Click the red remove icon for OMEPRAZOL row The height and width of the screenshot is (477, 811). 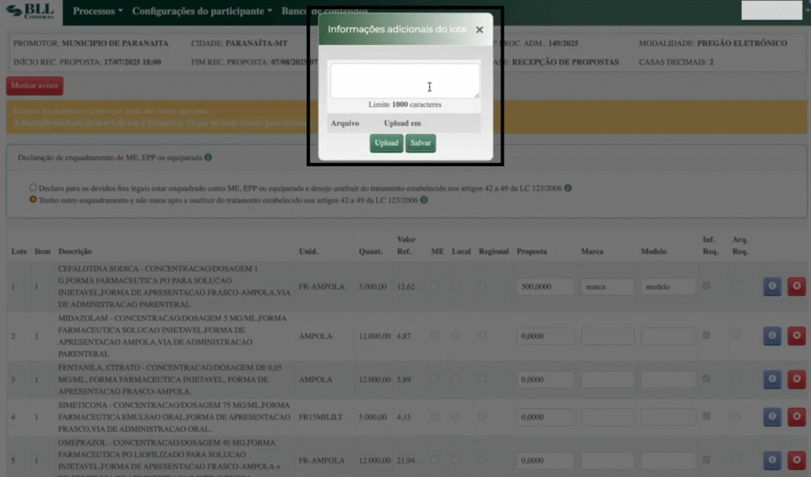click(796, 460)
